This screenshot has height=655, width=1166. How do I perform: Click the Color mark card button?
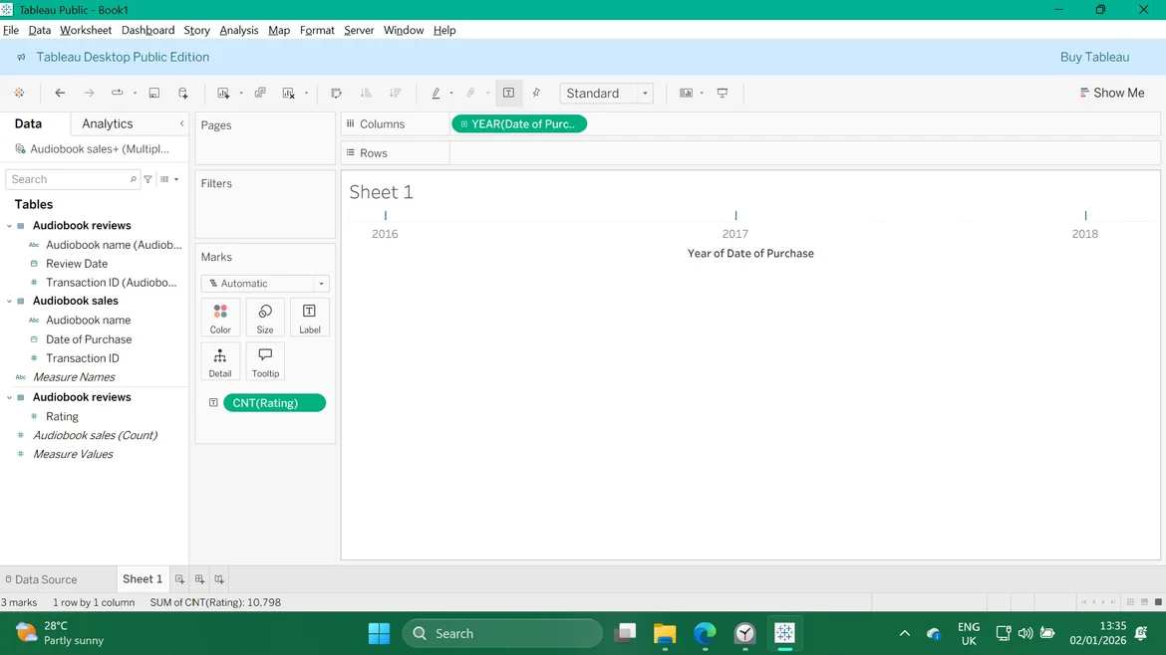tap(220, 318)
